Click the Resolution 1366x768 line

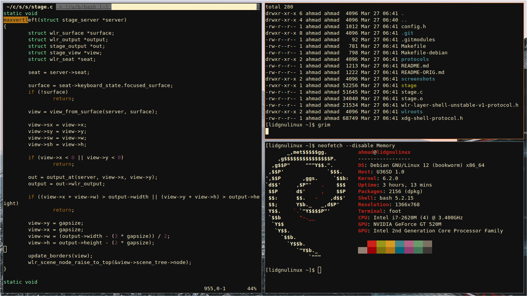pos(389,204)
